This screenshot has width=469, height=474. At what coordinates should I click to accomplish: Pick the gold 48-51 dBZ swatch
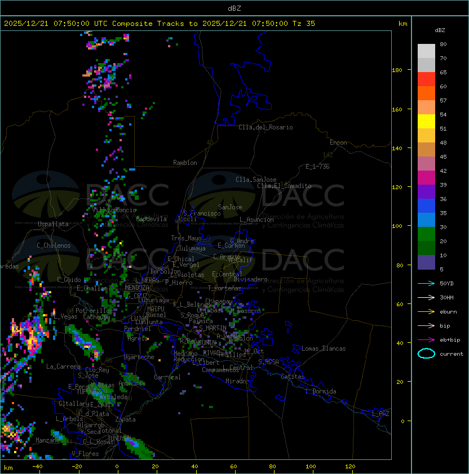426,136
